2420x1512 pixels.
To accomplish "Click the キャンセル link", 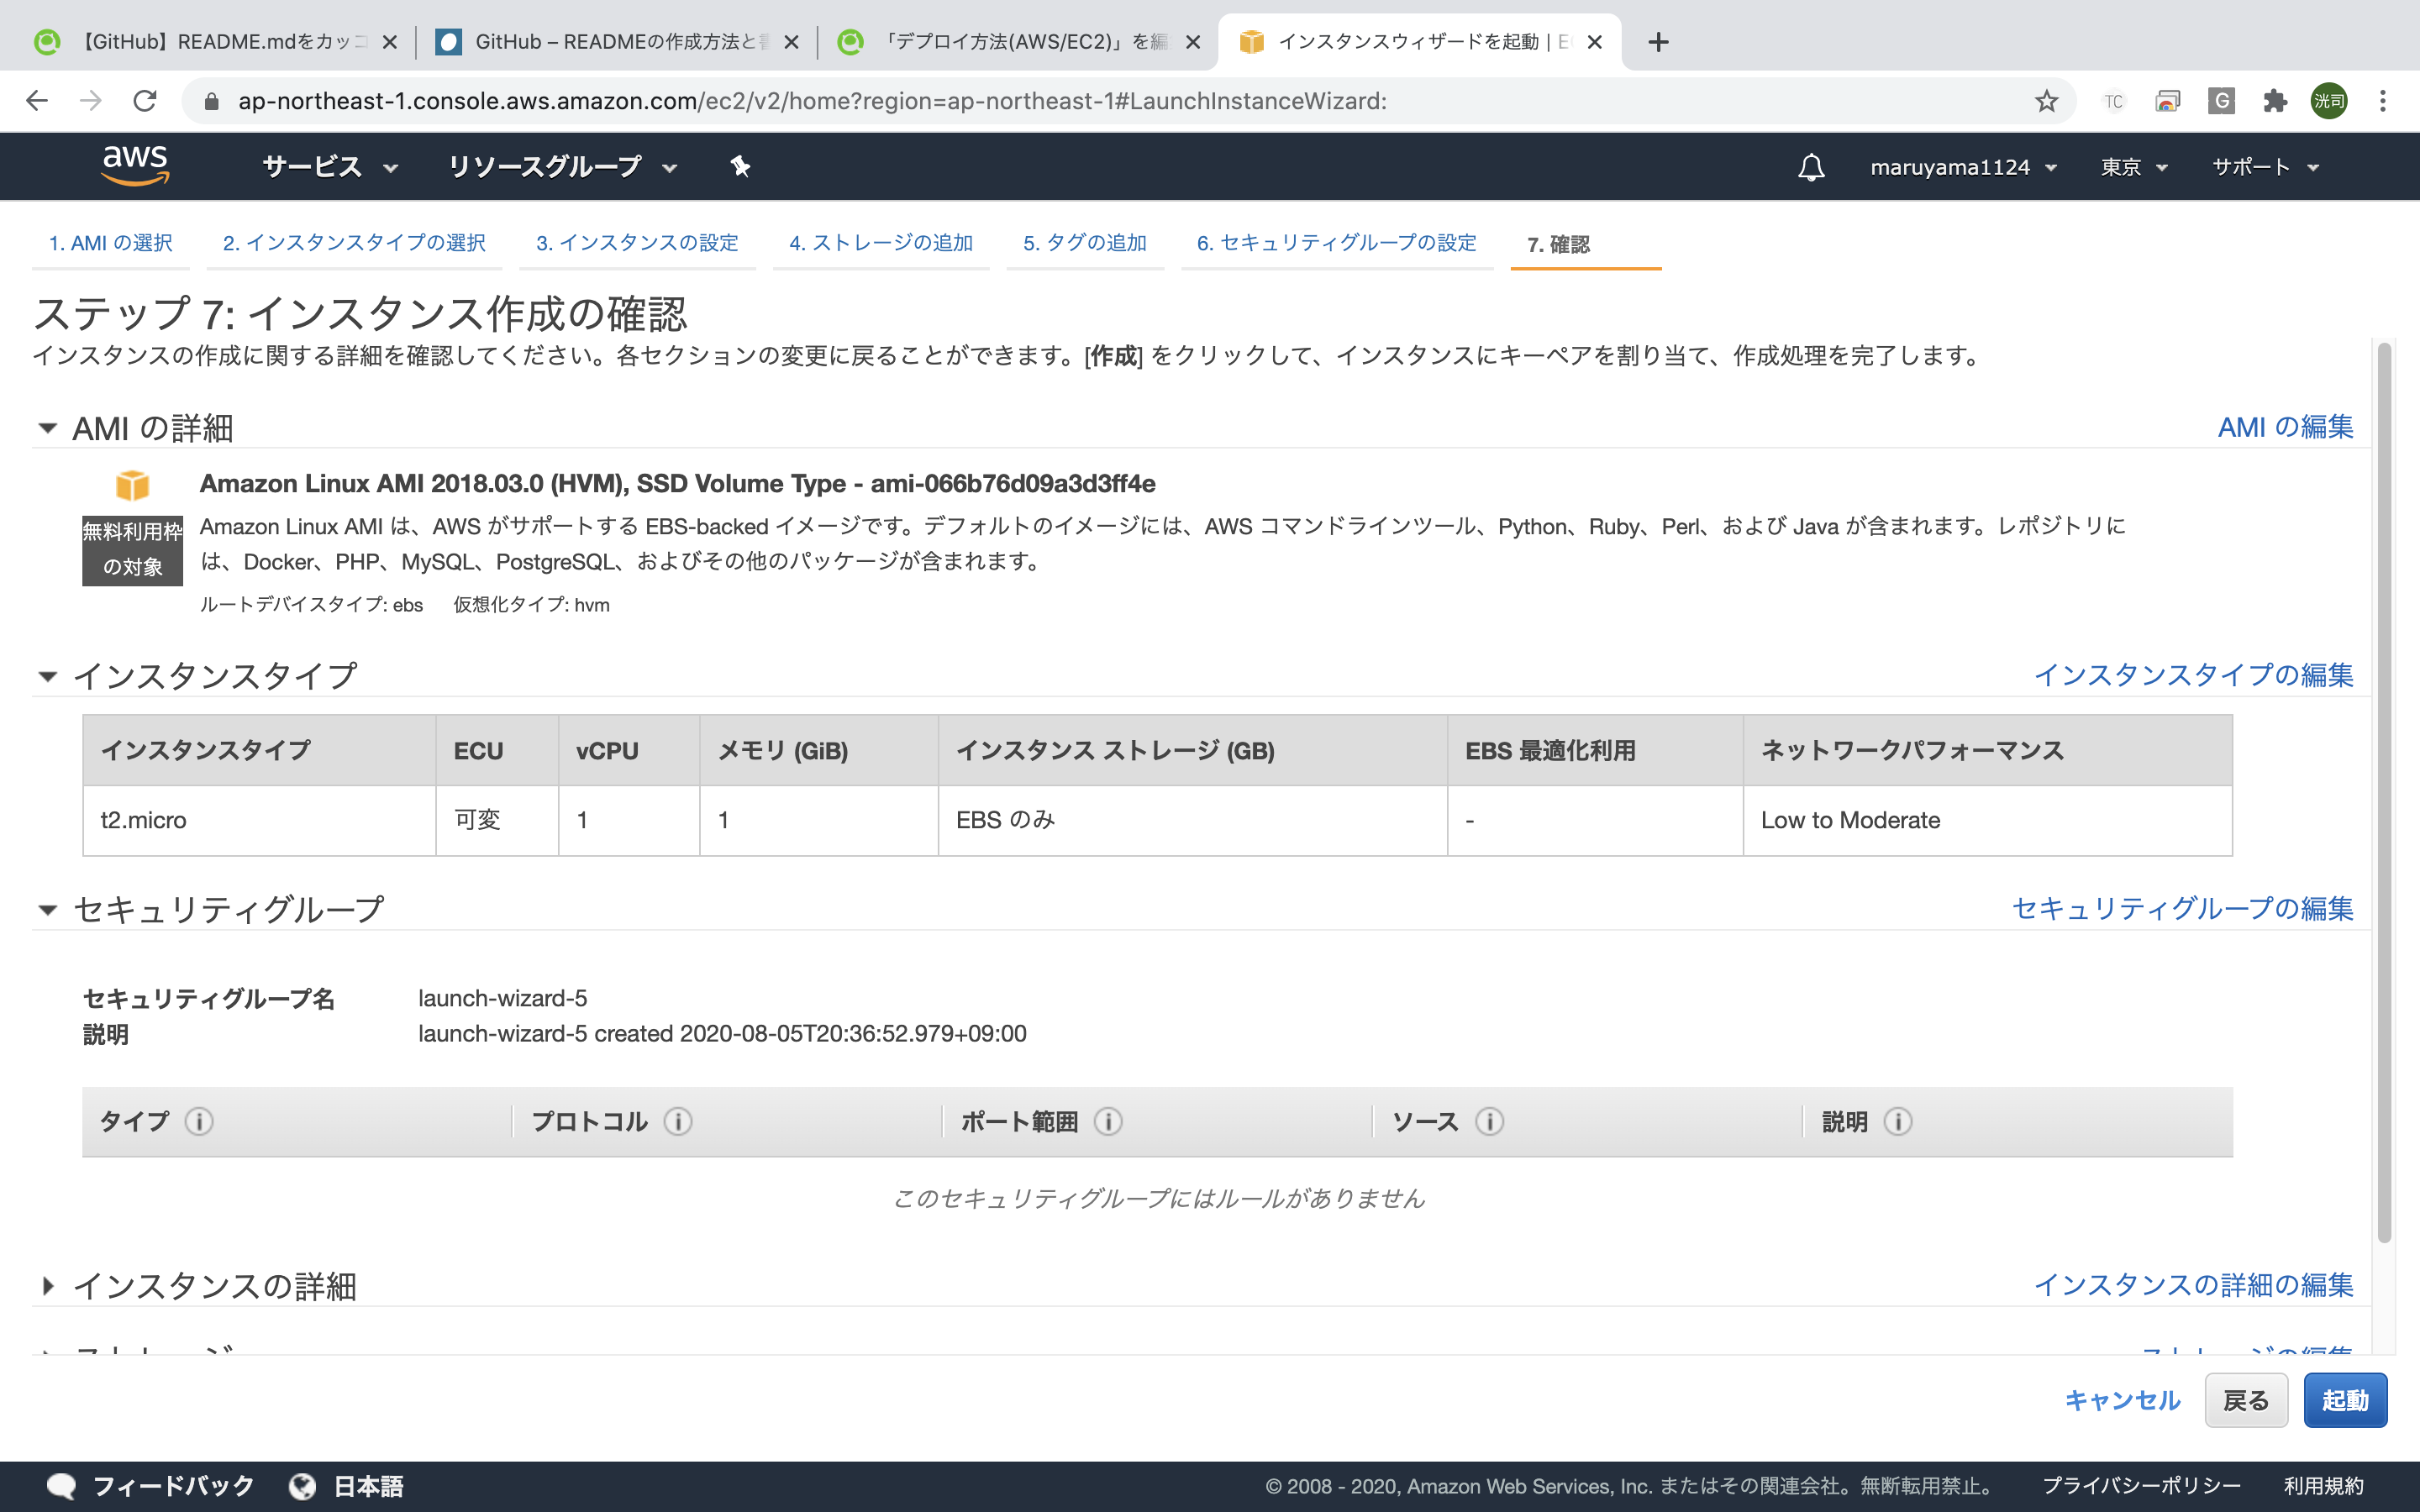I will [2122, 1400].
